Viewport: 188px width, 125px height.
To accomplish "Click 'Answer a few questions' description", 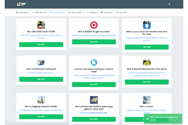I will click(147, 74).
